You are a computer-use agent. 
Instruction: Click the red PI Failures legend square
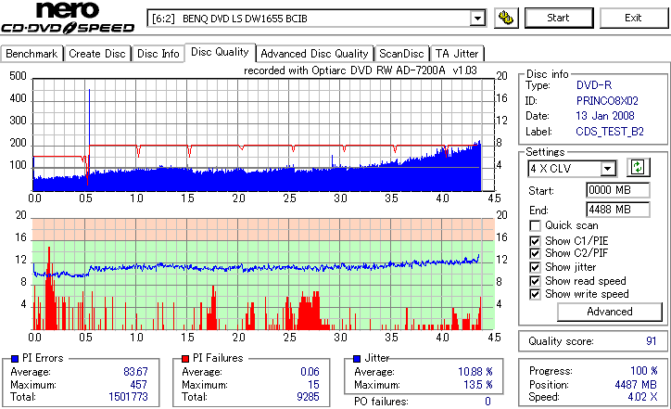click(184, 359)
